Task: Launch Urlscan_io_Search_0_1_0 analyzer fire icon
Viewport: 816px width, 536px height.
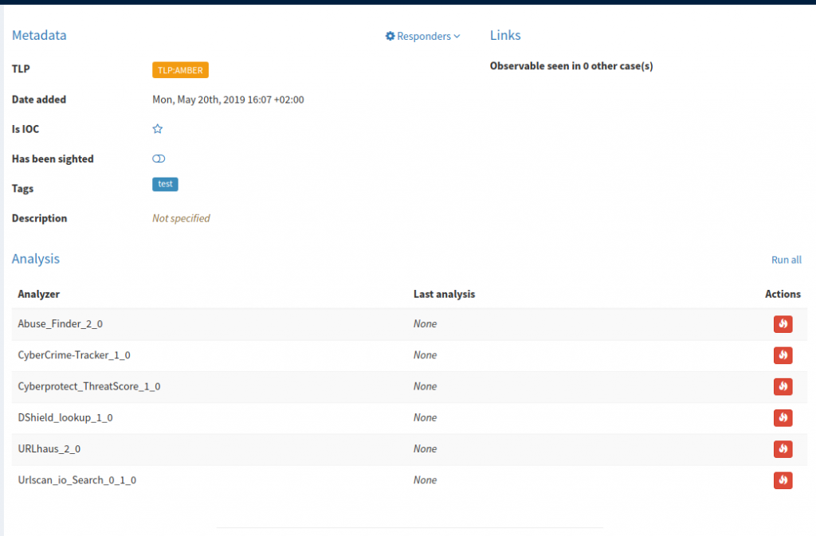Action: click(x=783, y=480)
